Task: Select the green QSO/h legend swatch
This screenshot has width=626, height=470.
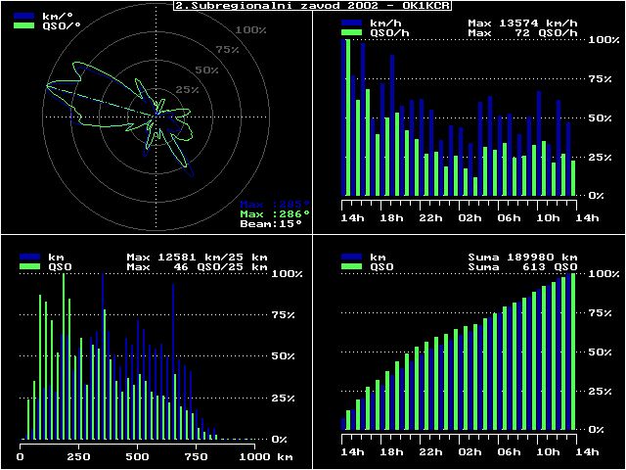Action: coord(350,32)
